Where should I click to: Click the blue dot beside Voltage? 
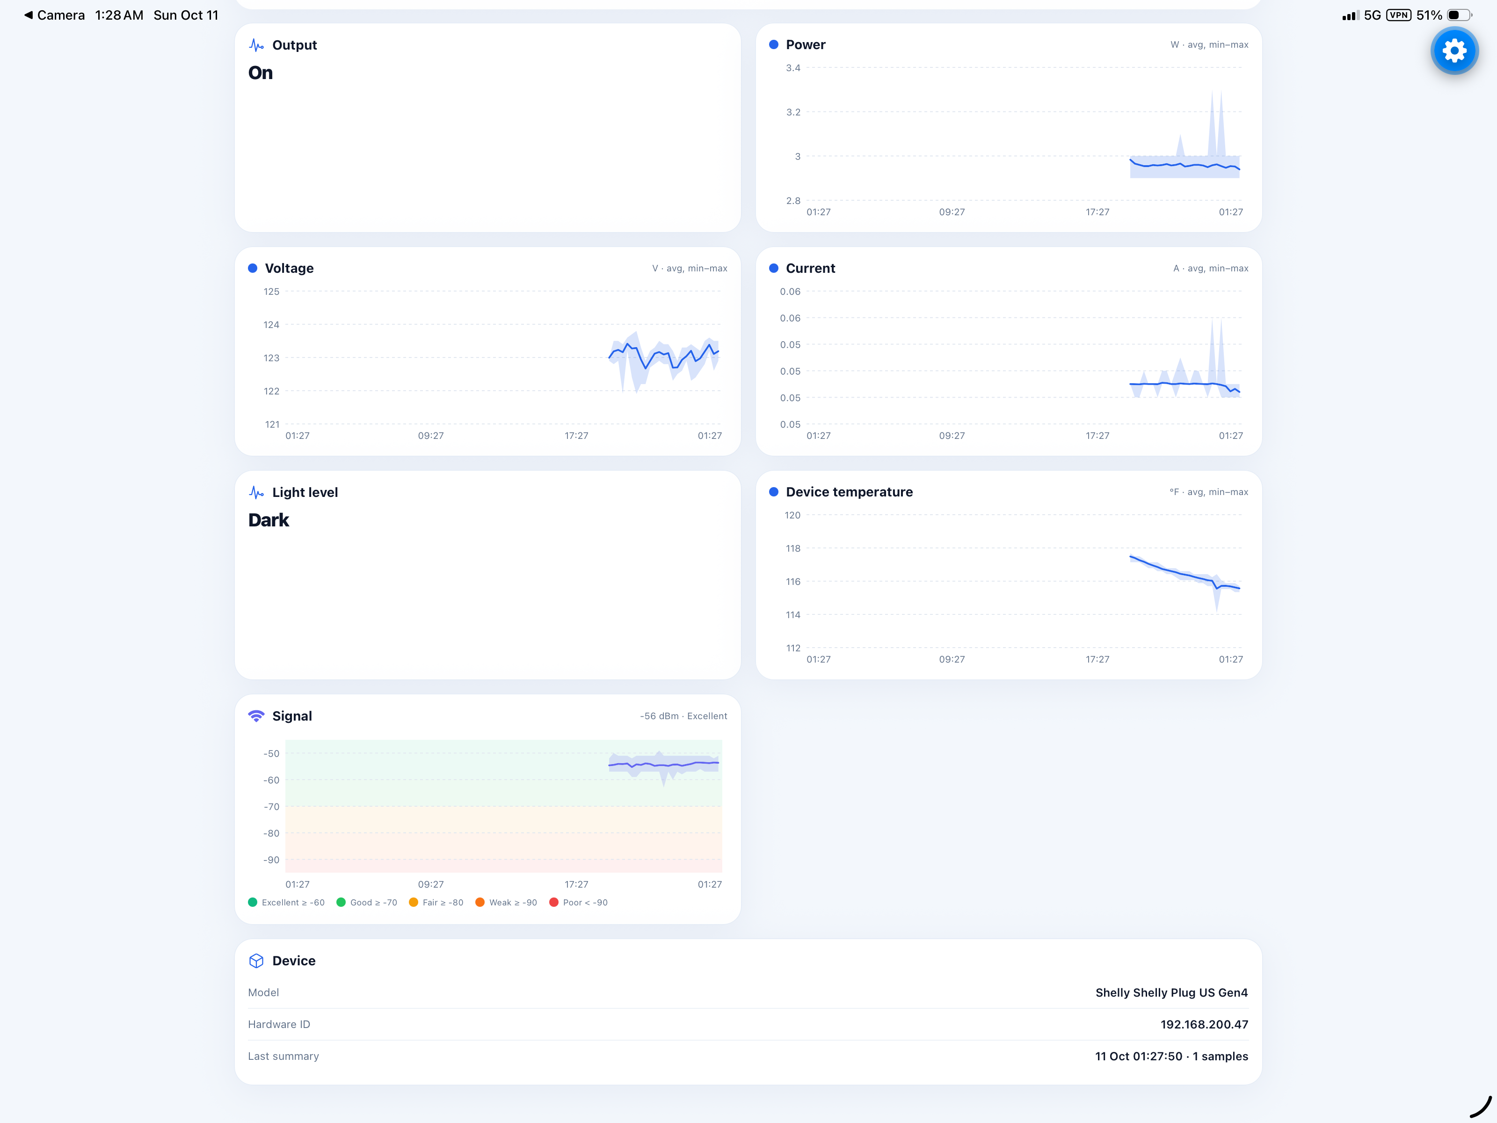point(253,268)
